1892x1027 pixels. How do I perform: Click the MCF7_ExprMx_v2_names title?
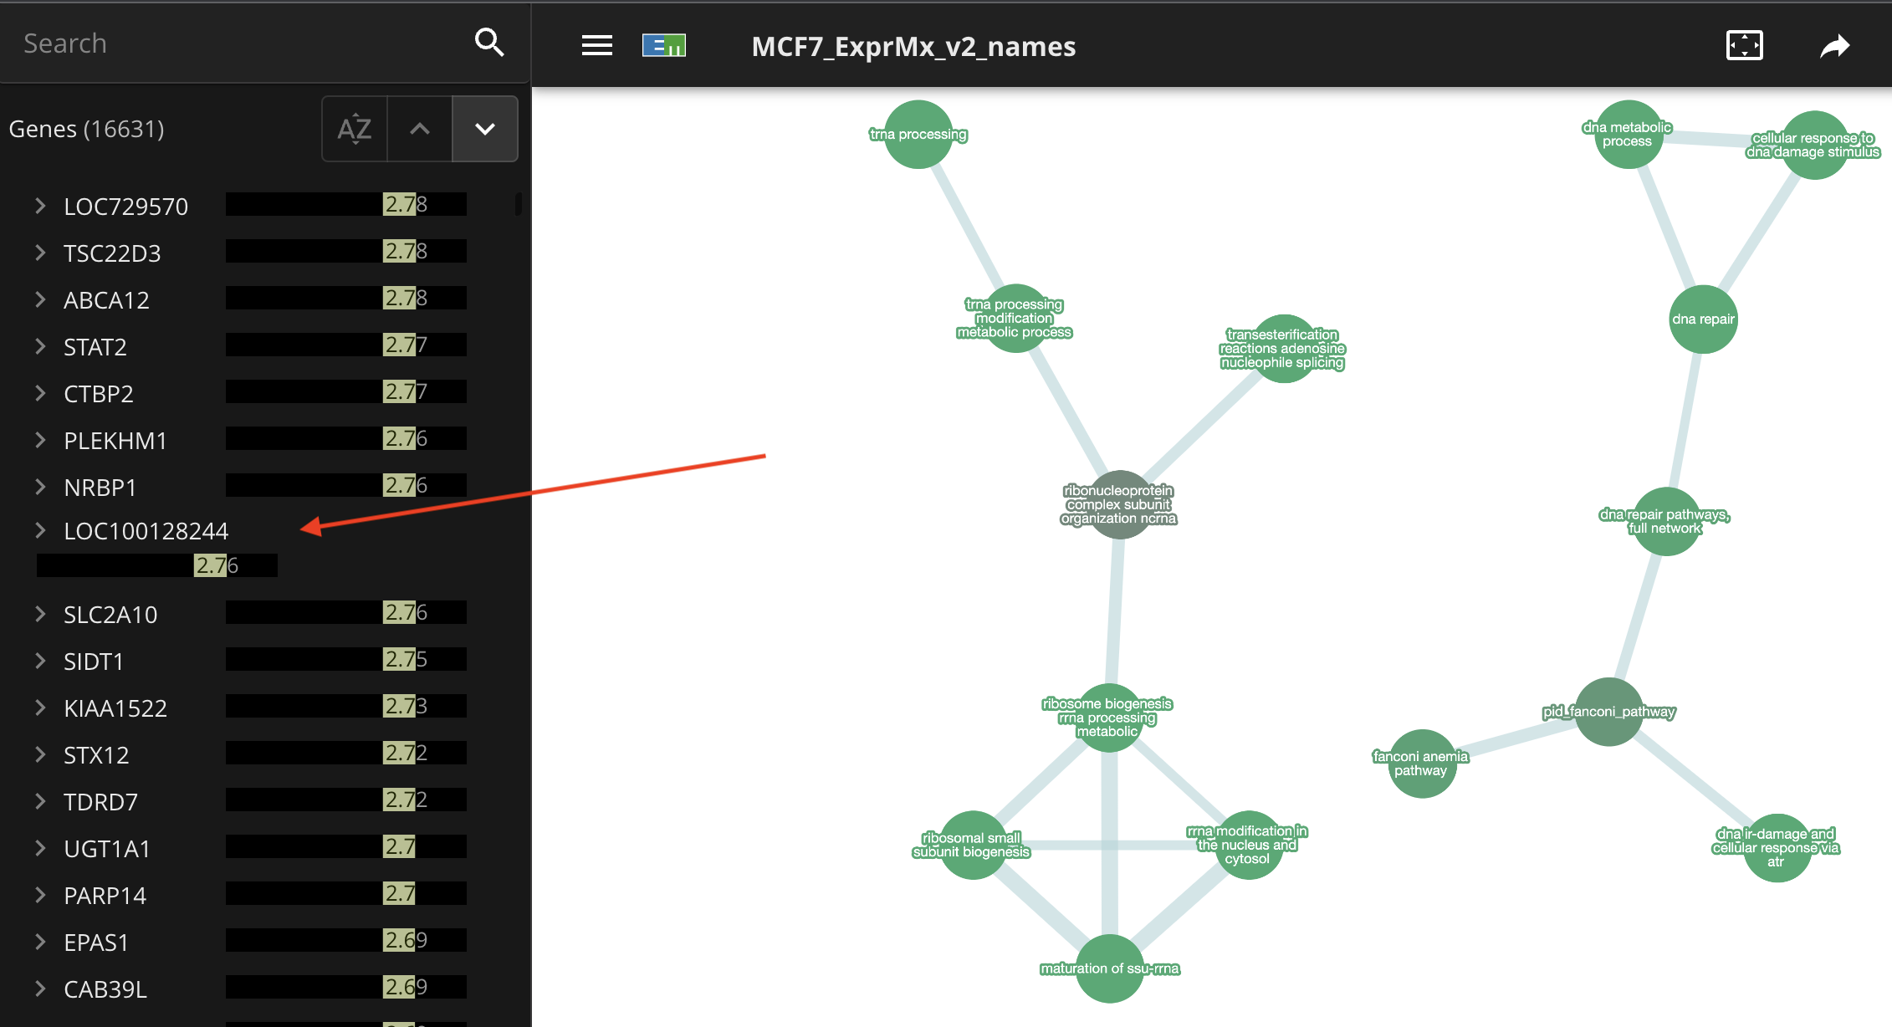[913, 46]
